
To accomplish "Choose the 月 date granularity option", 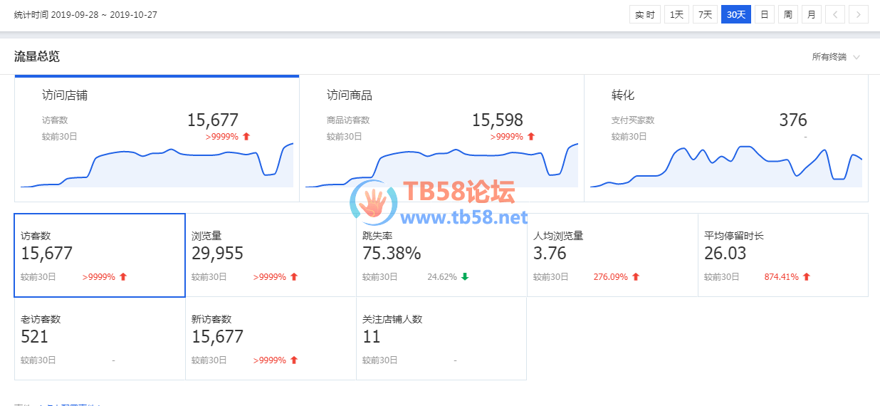I will tap(810, 14).
